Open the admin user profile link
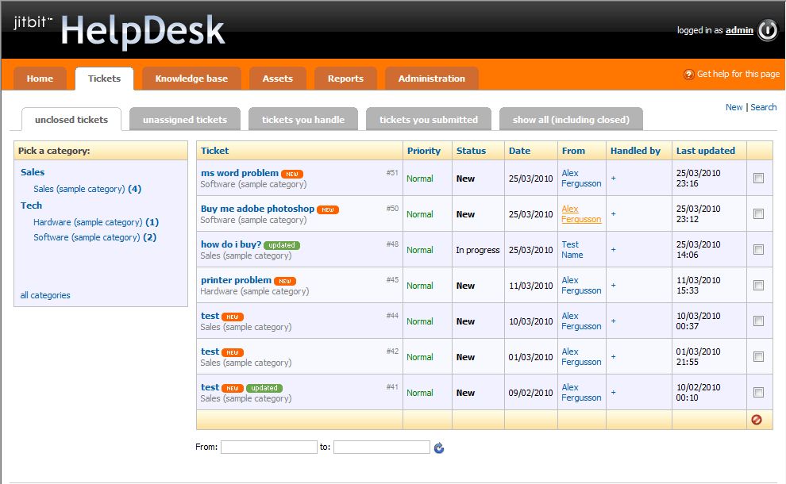Viewport: 786px width, 484px height. [x=739, y=30]
